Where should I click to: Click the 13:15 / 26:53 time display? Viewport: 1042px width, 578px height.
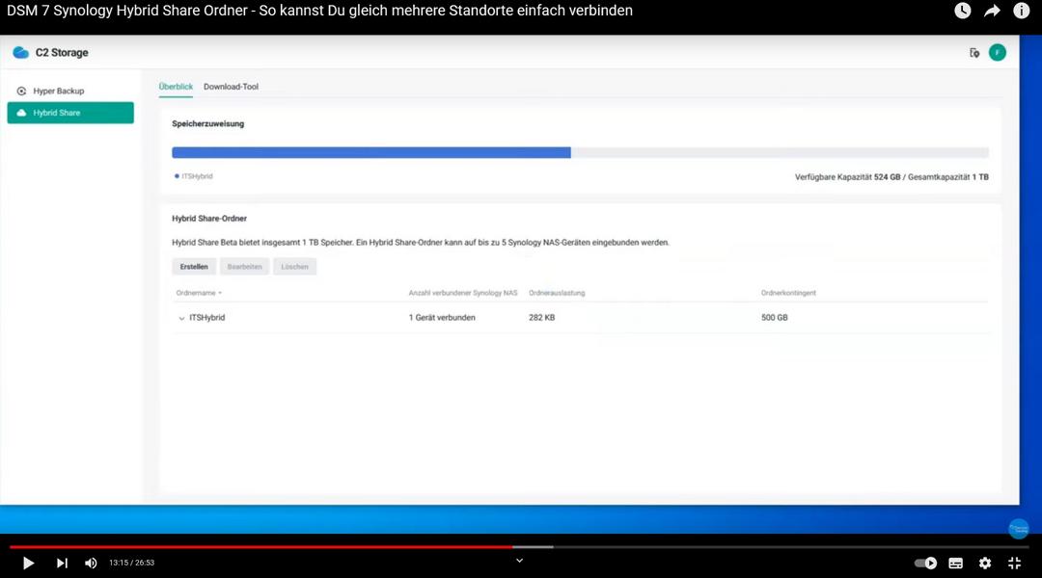pos(131,563)
